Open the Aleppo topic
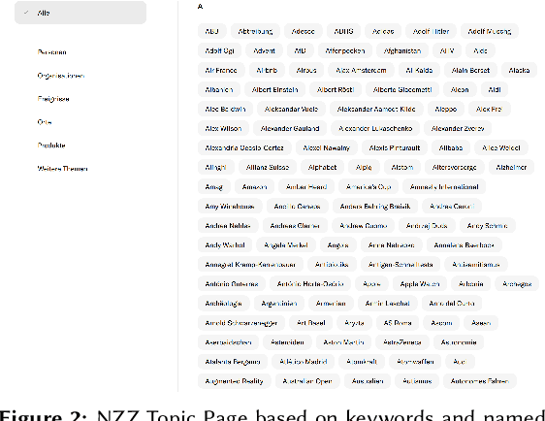 click(x=446, y=110)
